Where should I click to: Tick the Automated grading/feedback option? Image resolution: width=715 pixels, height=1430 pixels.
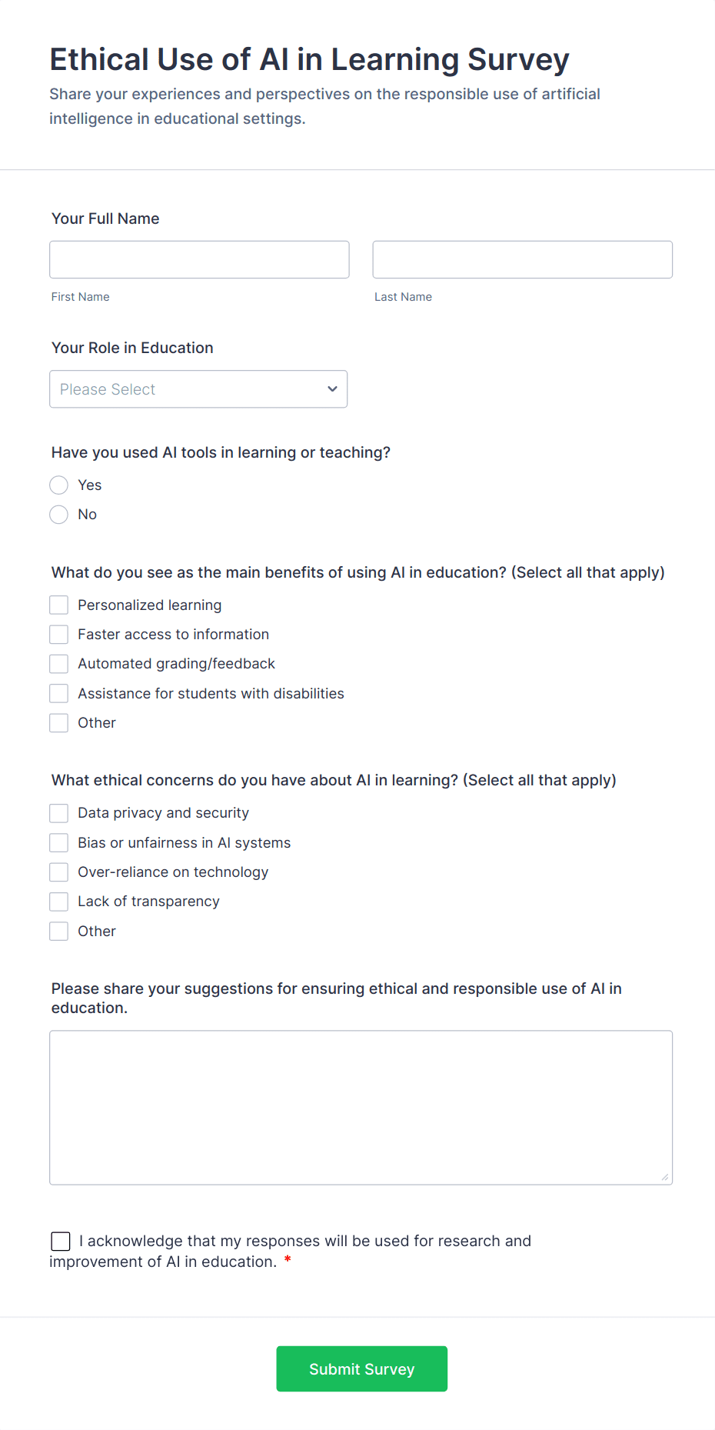tap(59, 664)
